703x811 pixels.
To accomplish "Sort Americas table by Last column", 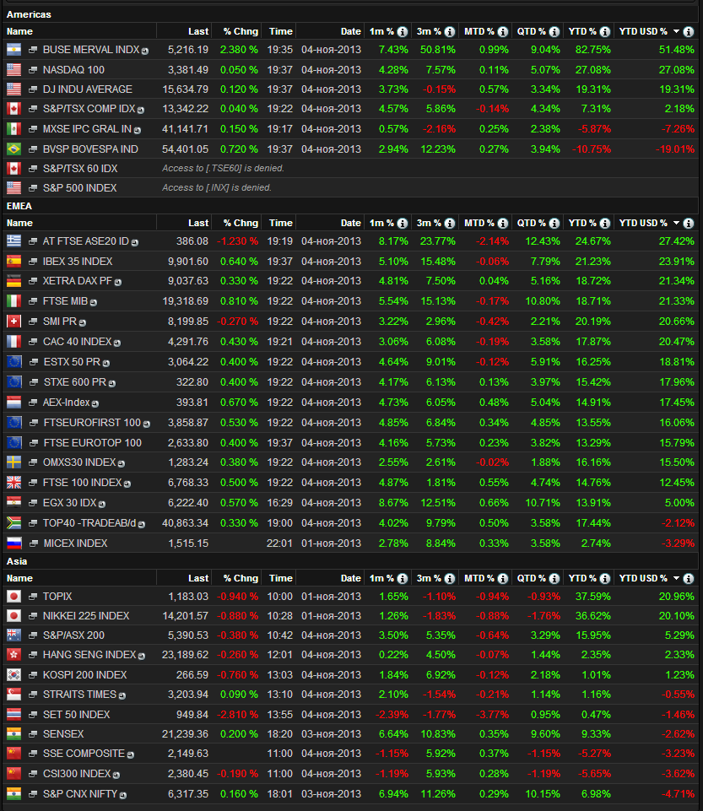I will point(198,31).
